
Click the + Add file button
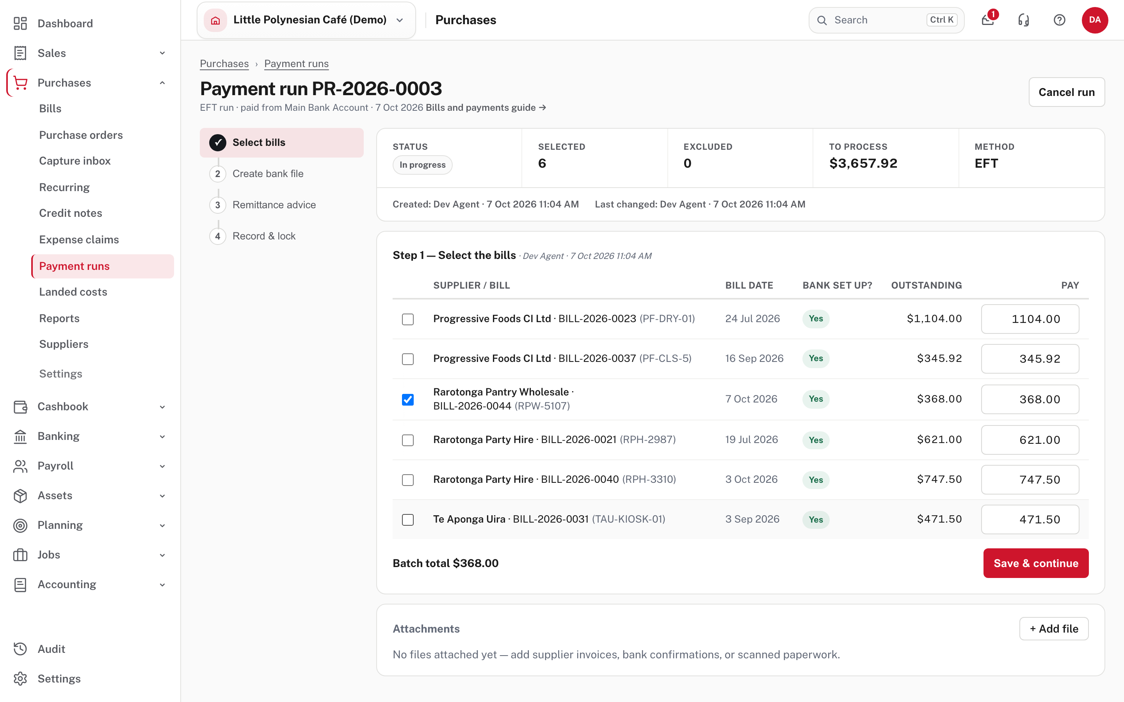coord(1054,629)
